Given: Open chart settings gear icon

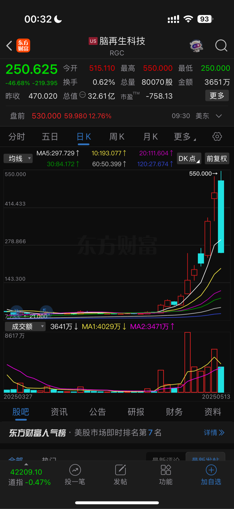Looking at the screenshot, I should point(217,137).
